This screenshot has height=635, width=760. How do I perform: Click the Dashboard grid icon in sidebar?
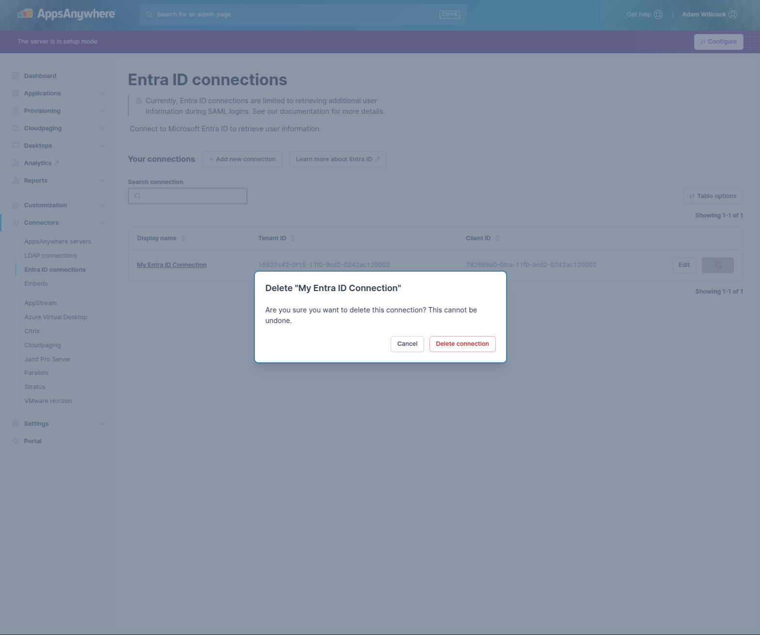[16, 76]
